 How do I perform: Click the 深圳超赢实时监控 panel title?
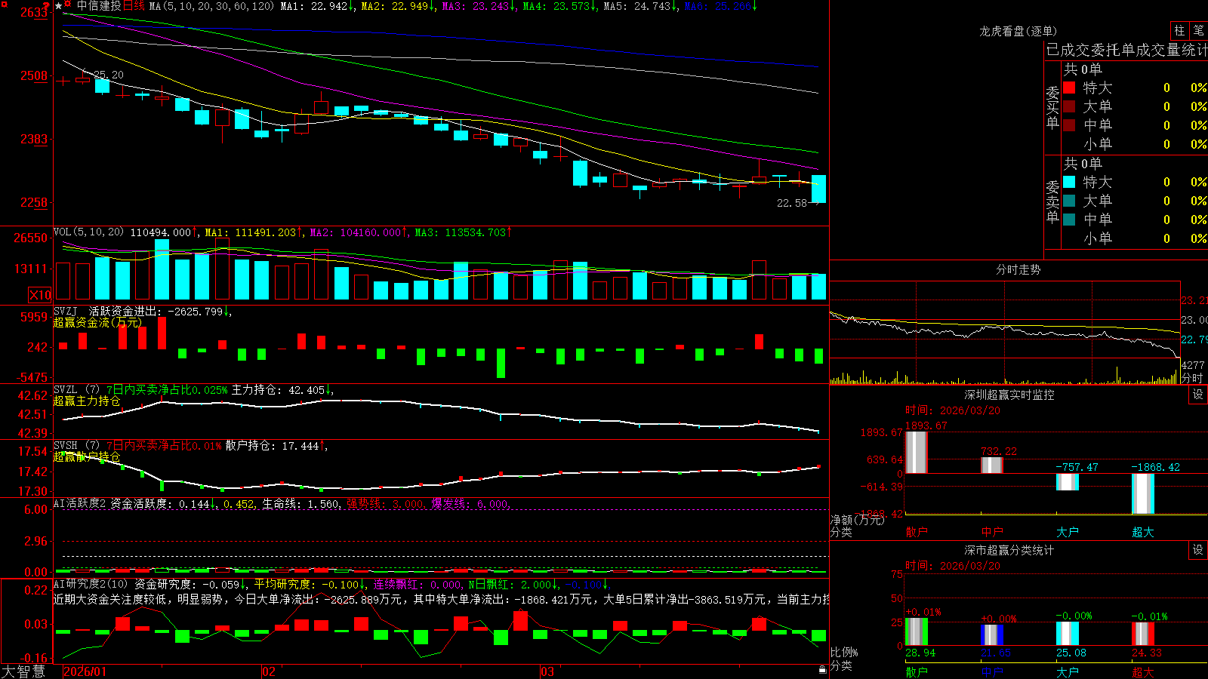(x=1009, y=395)
